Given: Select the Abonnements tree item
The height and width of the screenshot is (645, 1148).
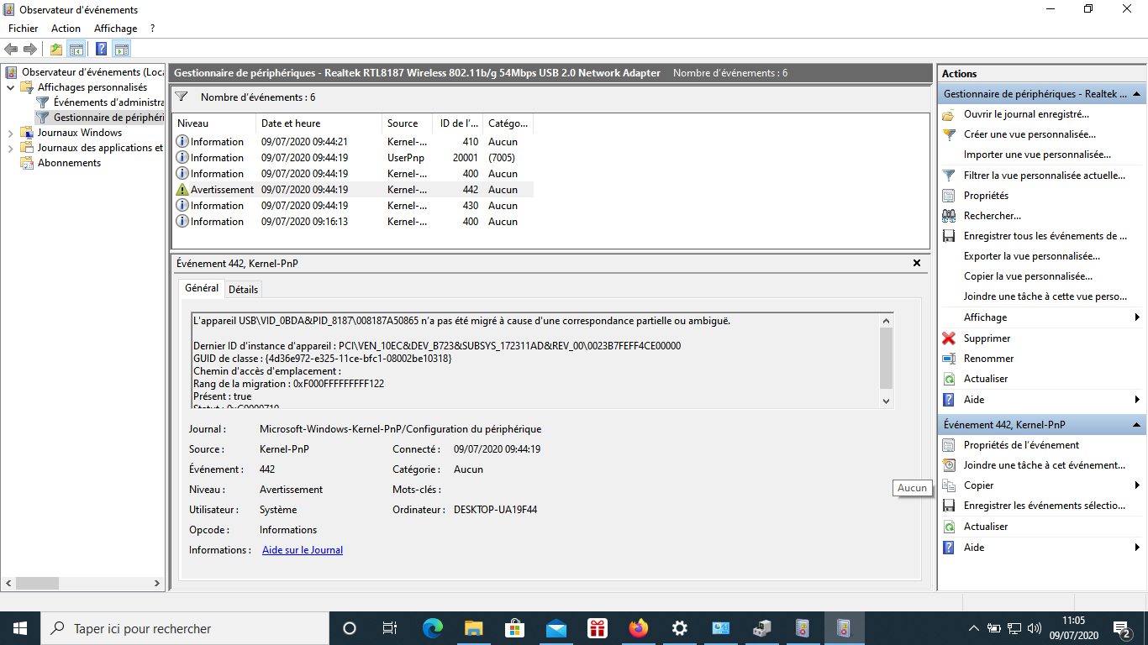Looking at the screenshot, I should tap(69, 163).
